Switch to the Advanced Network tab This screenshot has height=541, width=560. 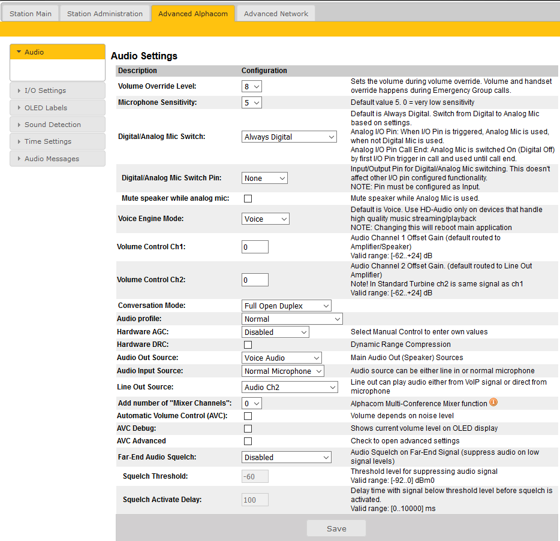276,14
